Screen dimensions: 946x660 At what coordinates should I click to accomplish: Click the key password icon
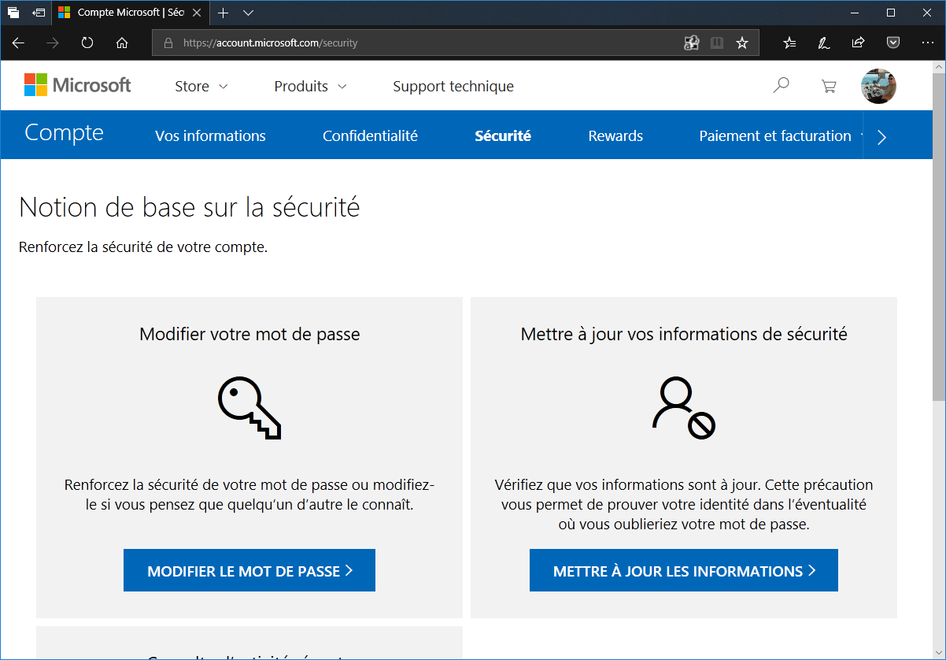click(249, 407)
